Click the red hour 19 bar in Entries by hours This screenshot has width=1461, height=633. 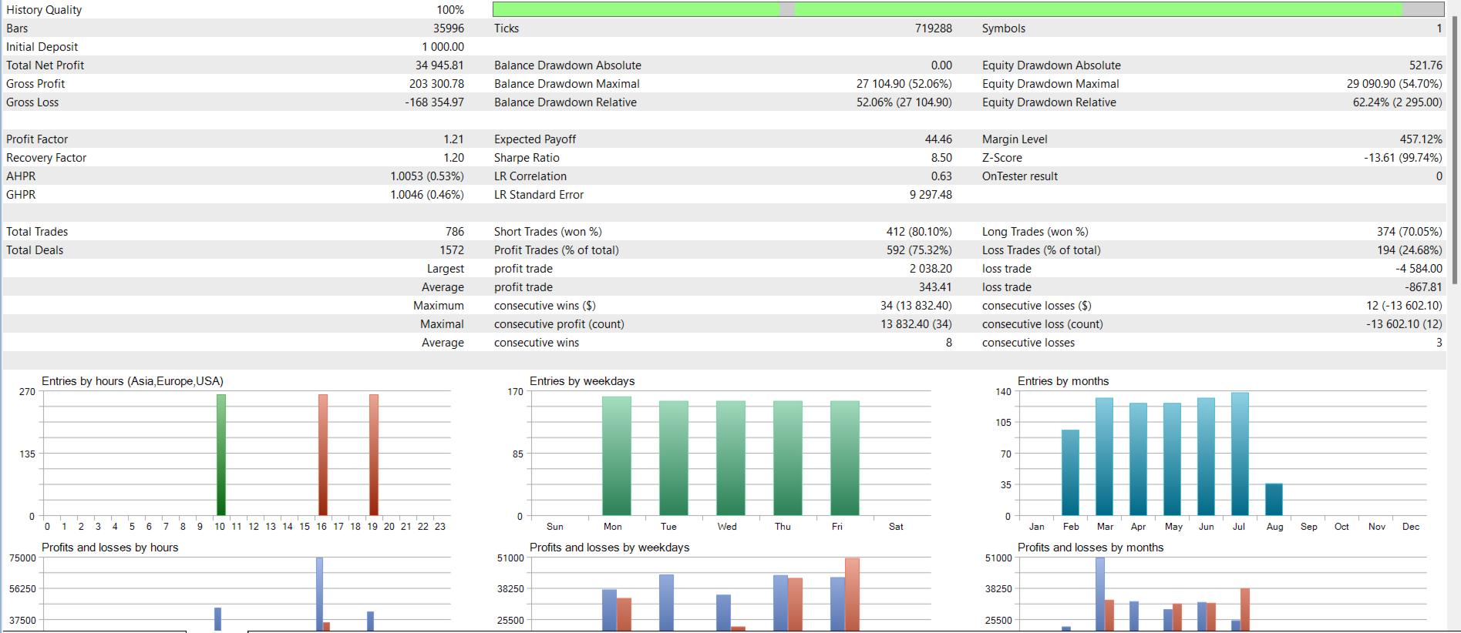tap(374, 454)
